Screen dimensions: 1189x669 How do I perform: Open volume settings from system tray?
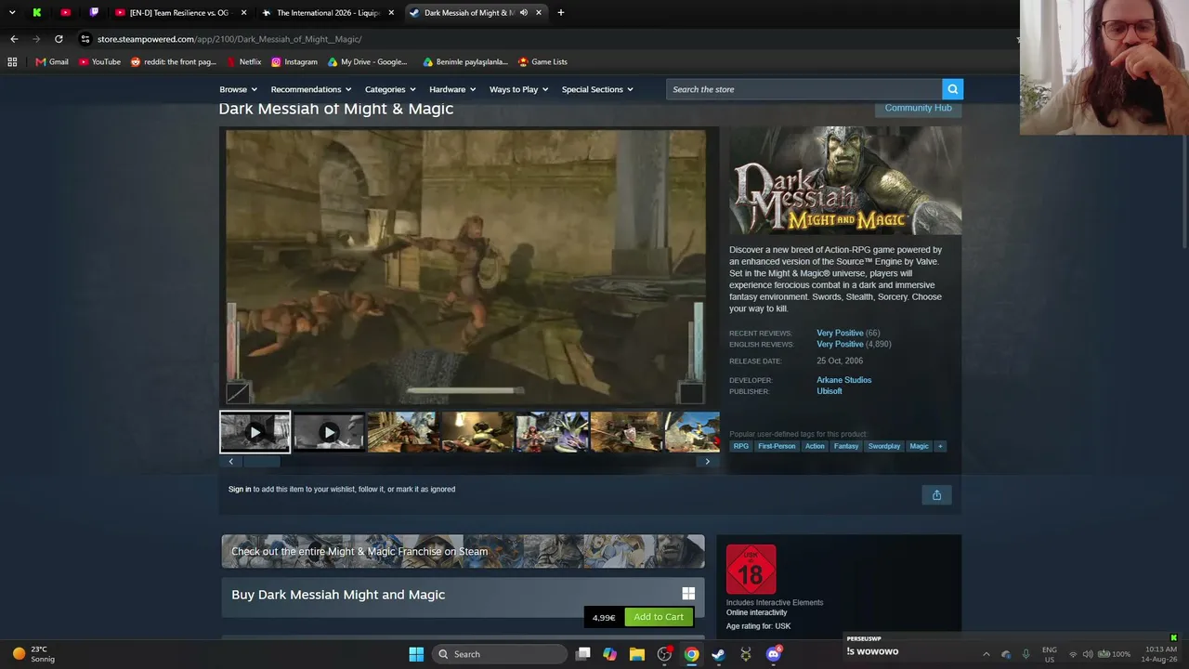(x=1088, y=654)
